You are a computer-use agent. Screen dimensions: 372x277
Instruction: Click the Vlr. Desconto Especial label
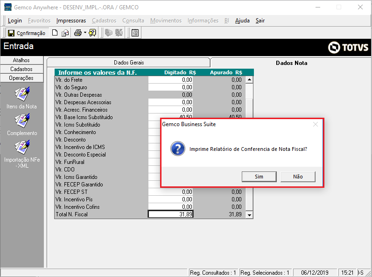(x=80, y=155)
